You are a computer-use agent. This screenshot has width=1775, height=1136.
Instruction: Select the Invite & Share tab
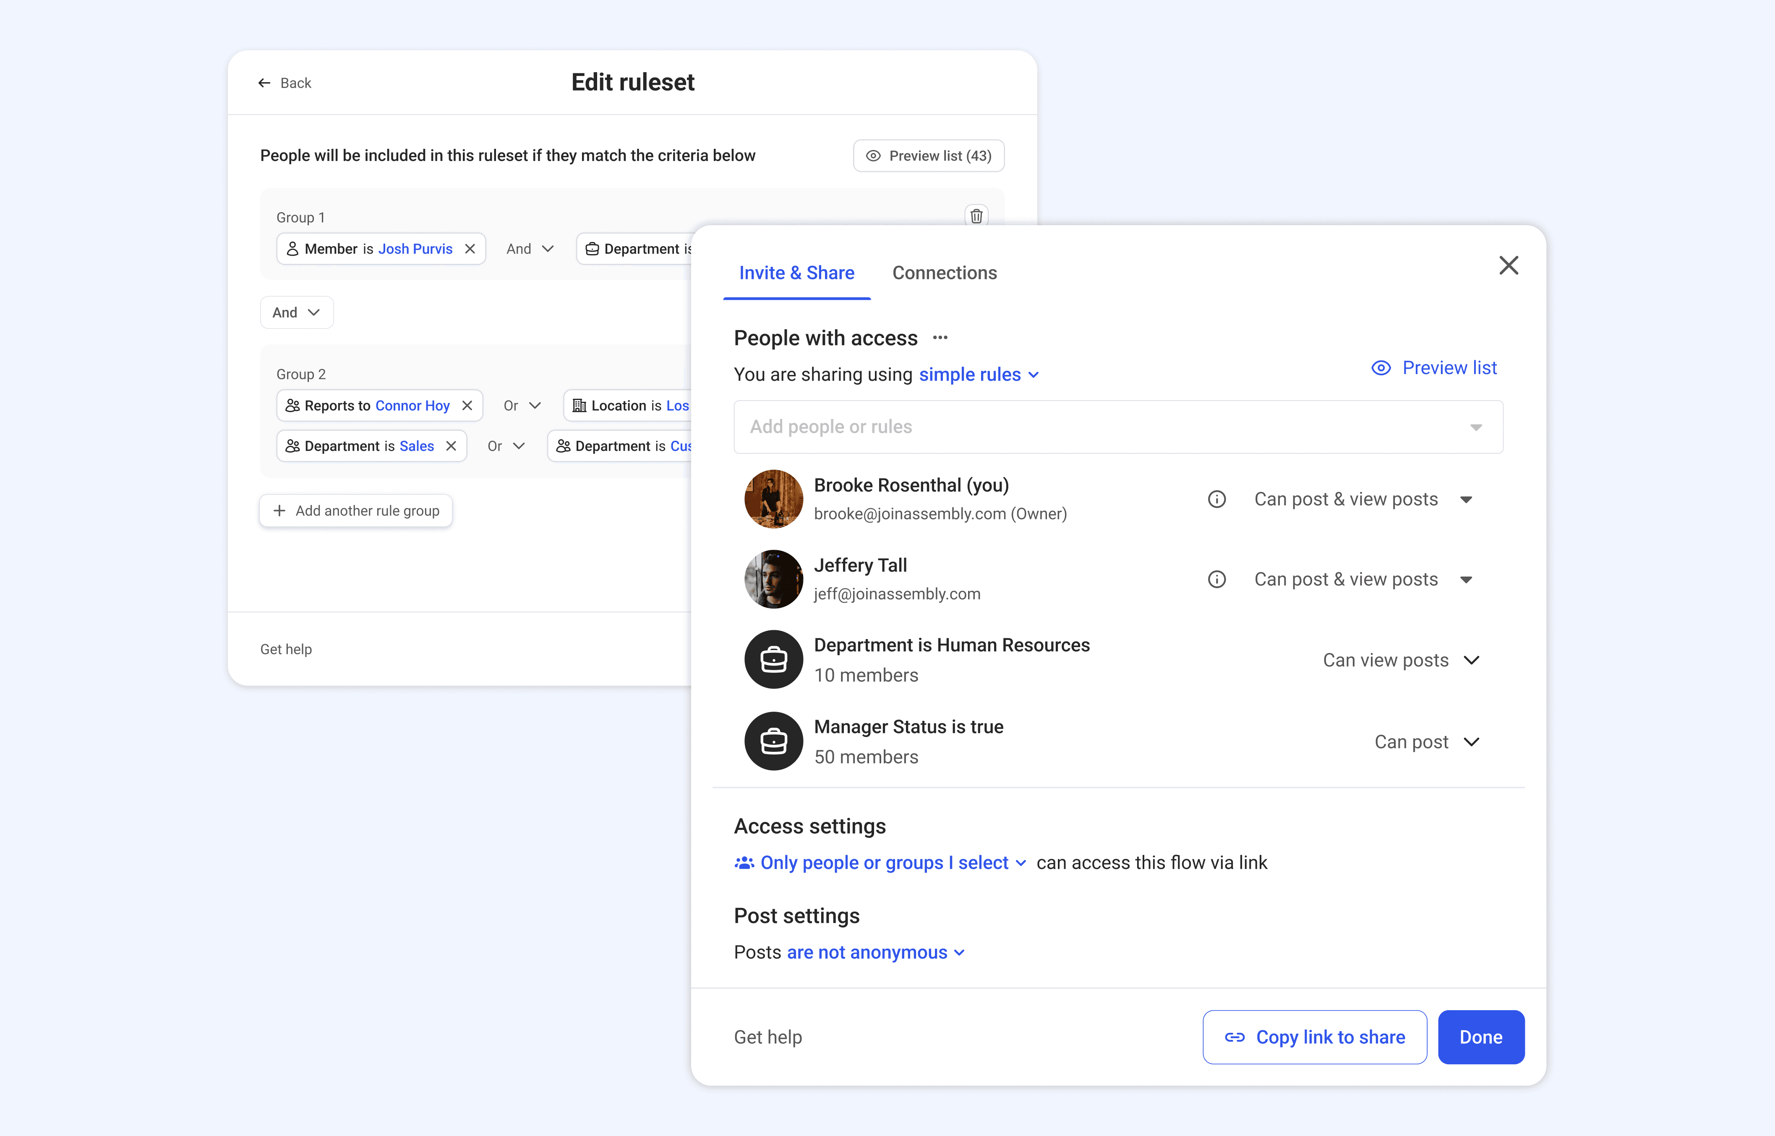[796, 273]
